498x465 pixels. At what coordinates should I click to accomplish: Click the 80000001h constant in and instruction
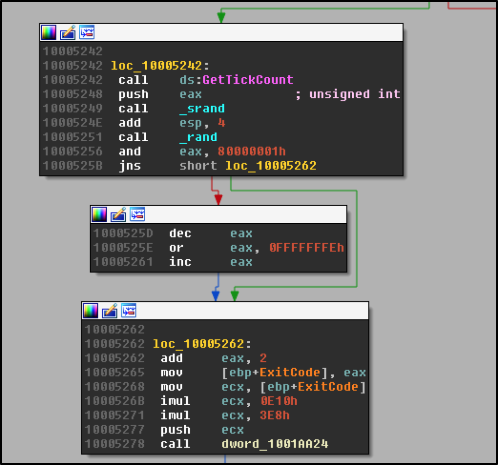pyautogui.click(x=252, y=151)
